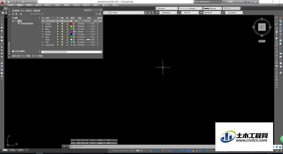
Task: Toggle grid display in status bar
Action: [142, 150]
